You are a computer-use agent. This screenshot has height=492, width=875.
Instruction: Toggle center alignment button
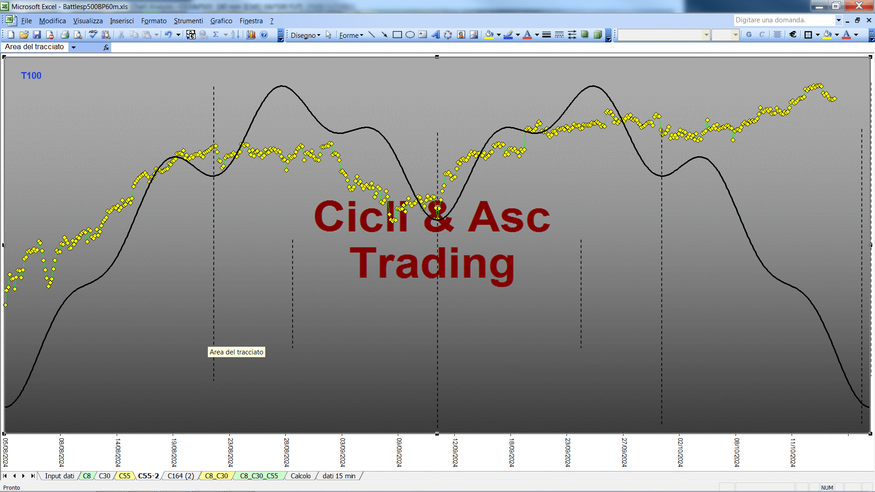pos(777,35)
